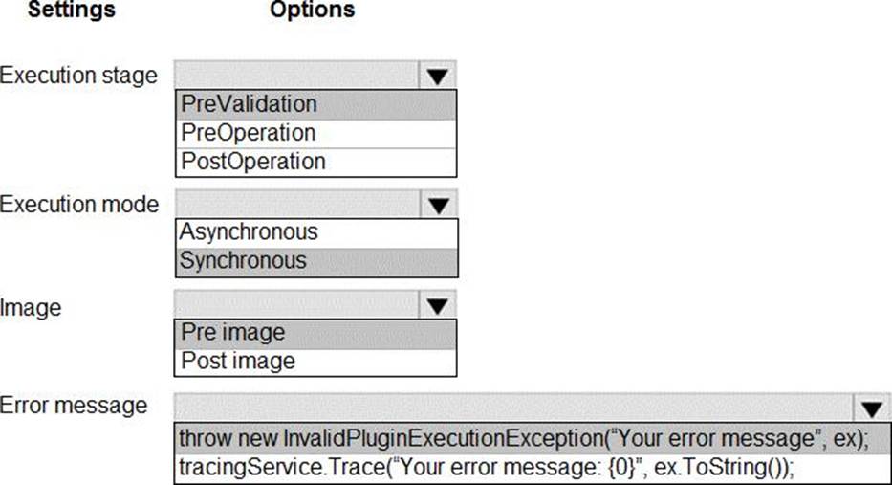Click the Settings column header
This screenshot has height=485, width=892.
click(x=72, y=11)
